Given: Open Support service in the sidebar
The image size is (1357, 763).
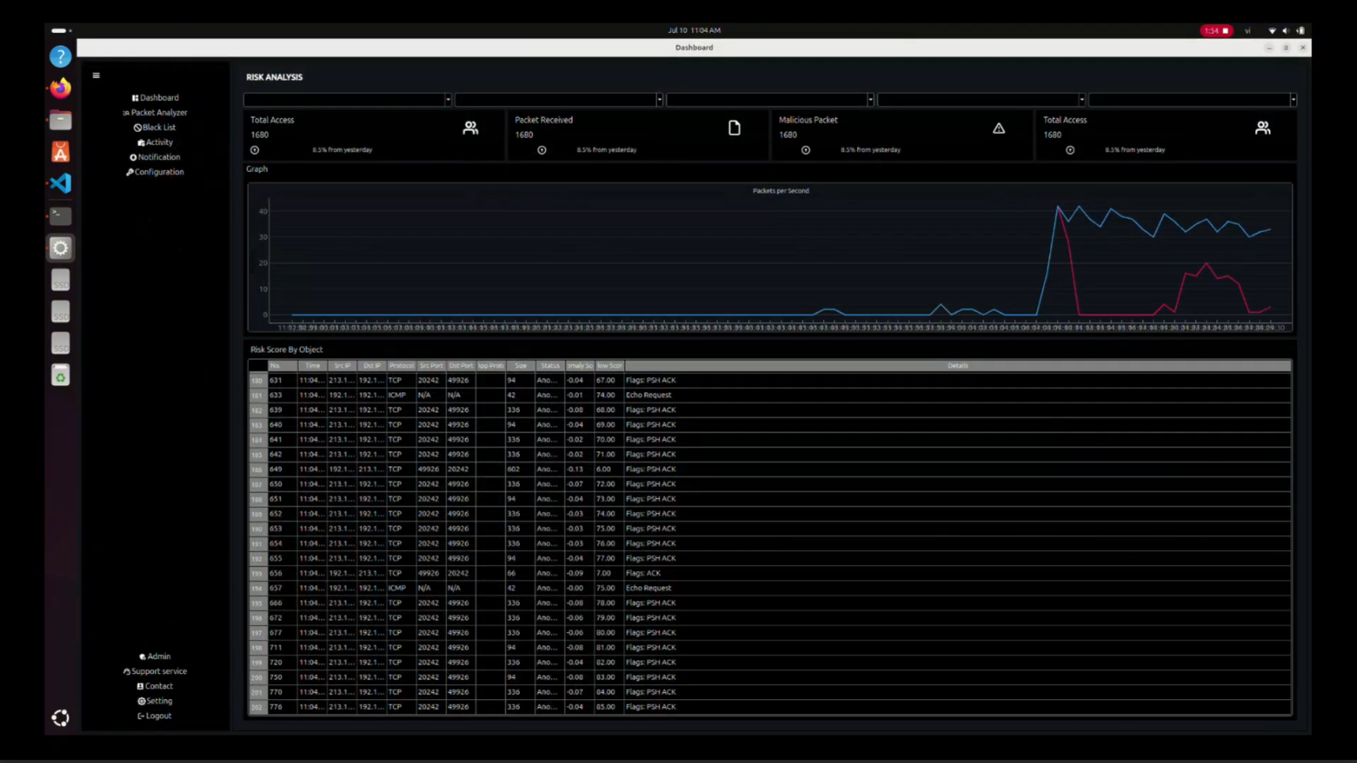Looking at the screenshot, I should tap(155, 671).
